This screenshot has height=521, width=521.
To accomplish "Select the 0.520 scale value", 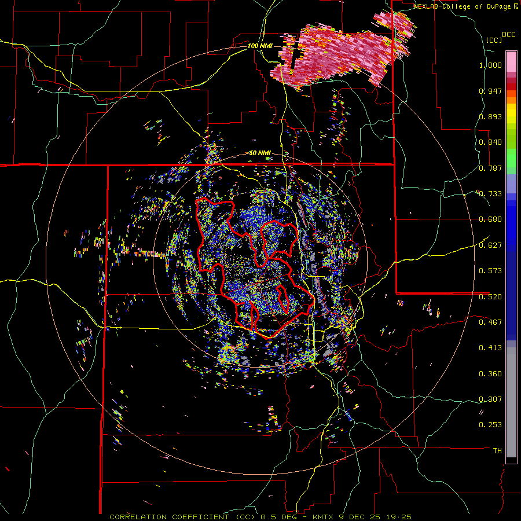I will (x=490, y=296).
